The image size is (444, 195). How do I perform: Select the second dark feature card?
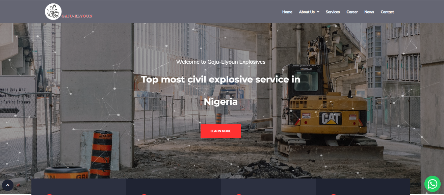[174, 187]
